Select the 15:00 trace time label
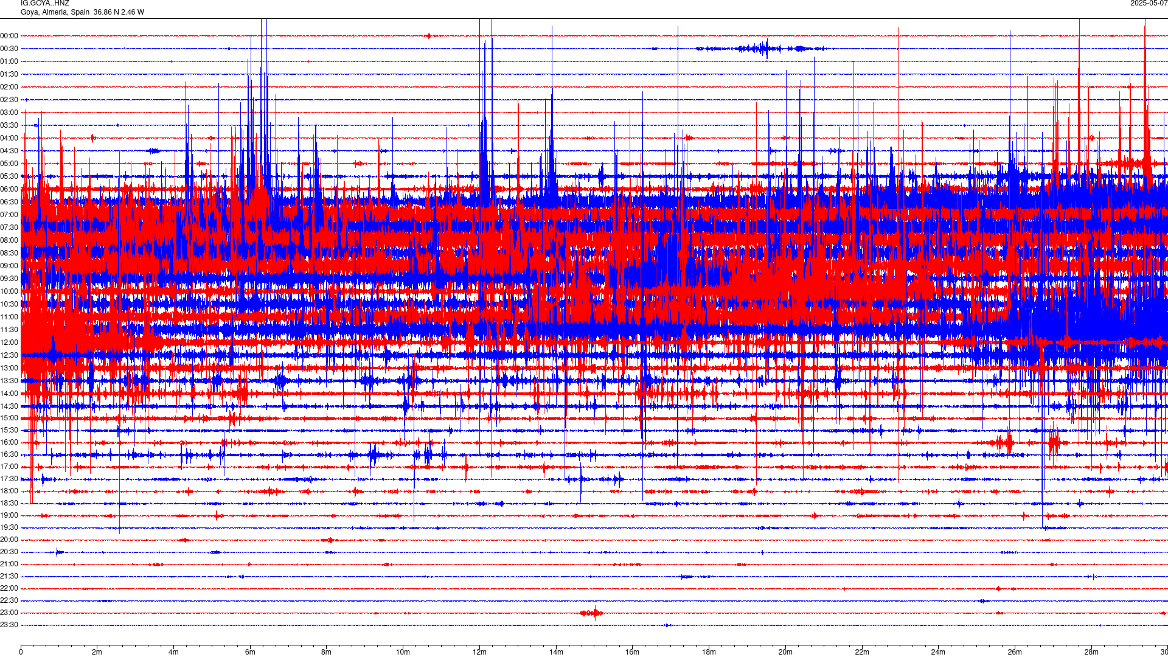The image size is (1168, 657). click(9, 418)
